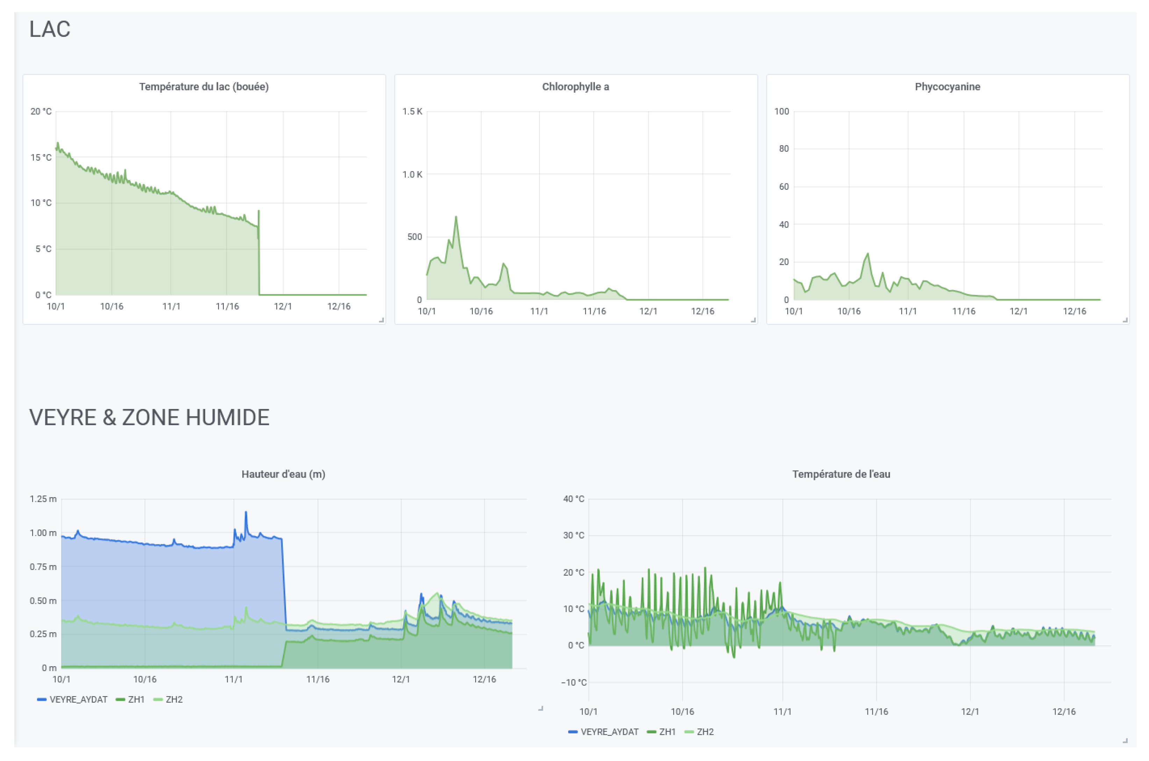This screenshot has width=1149, height=761.
Task: Click the 100 axis label in Phycocyanine
Action: coord(782,112)
